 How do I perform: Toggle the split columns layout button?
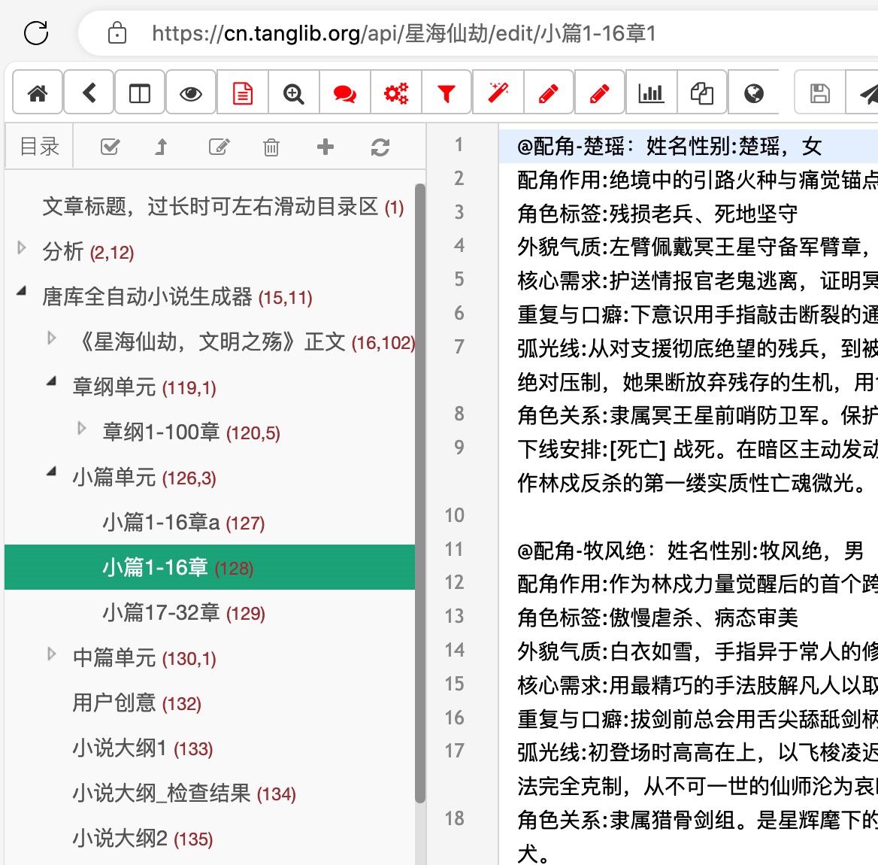click(139, 93)
